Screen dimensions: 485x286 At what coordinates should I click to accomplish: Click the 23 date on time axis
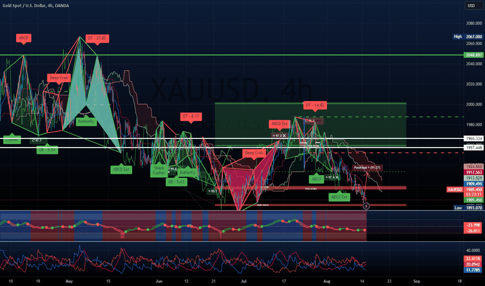[x=389, y=281]
